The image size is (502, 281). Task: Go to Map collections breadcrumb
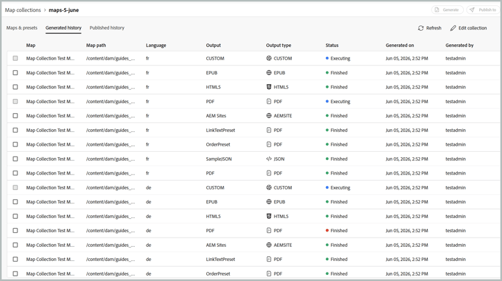point(23,10)
